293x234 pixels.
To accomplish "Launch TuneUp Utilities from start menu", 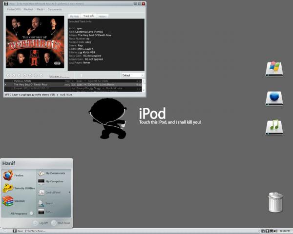I will [19, 188].
